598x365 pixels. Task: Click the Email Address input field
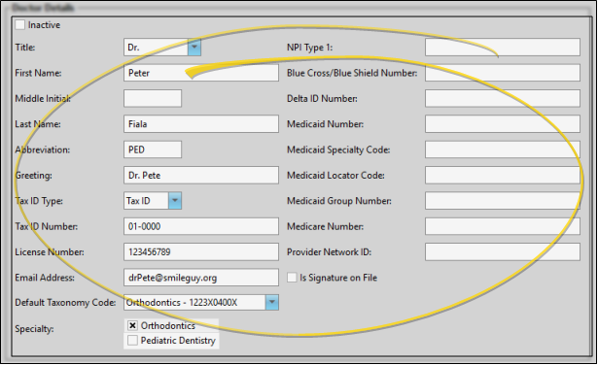coord(201,278)
